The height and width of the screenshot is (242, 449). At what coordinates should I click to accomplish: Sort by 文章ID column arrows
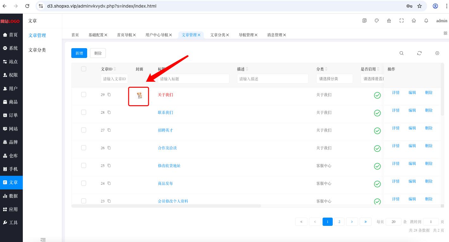(115, 69)
